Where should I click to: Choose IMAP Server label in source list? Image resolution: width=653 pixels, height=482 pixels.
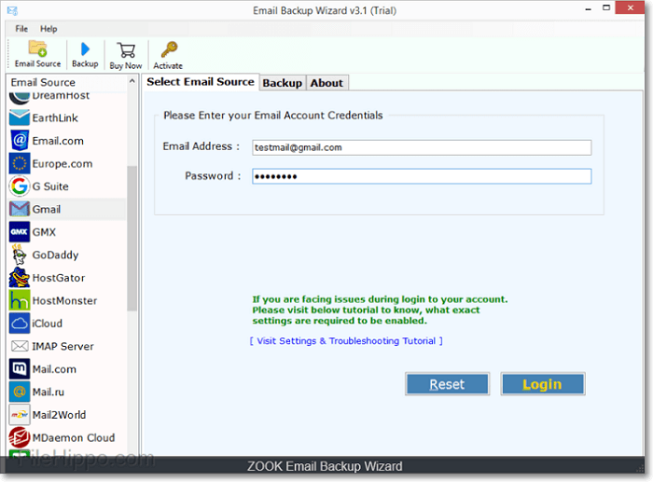coord(63,346)
